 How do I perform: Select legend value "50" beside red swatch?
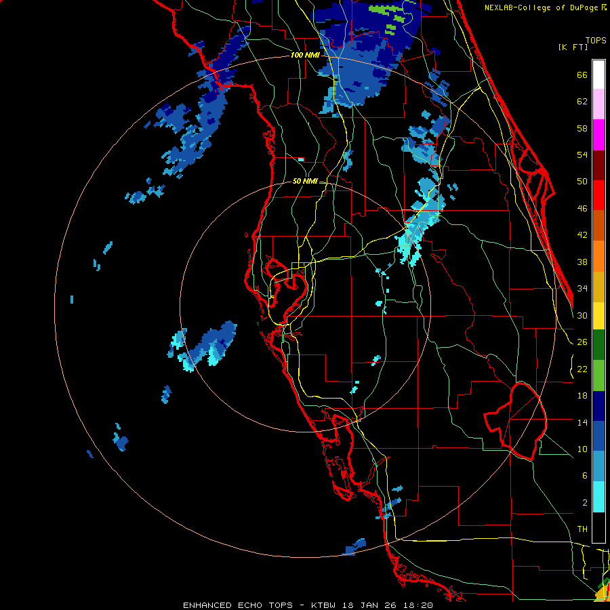point(582,182)
